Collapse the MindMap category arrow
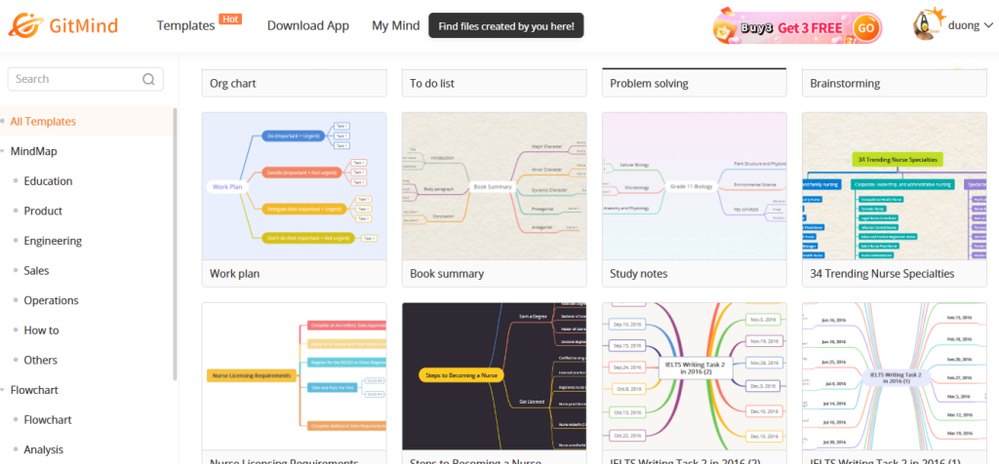This screenshot has height=464, width=999. (3, 151)
